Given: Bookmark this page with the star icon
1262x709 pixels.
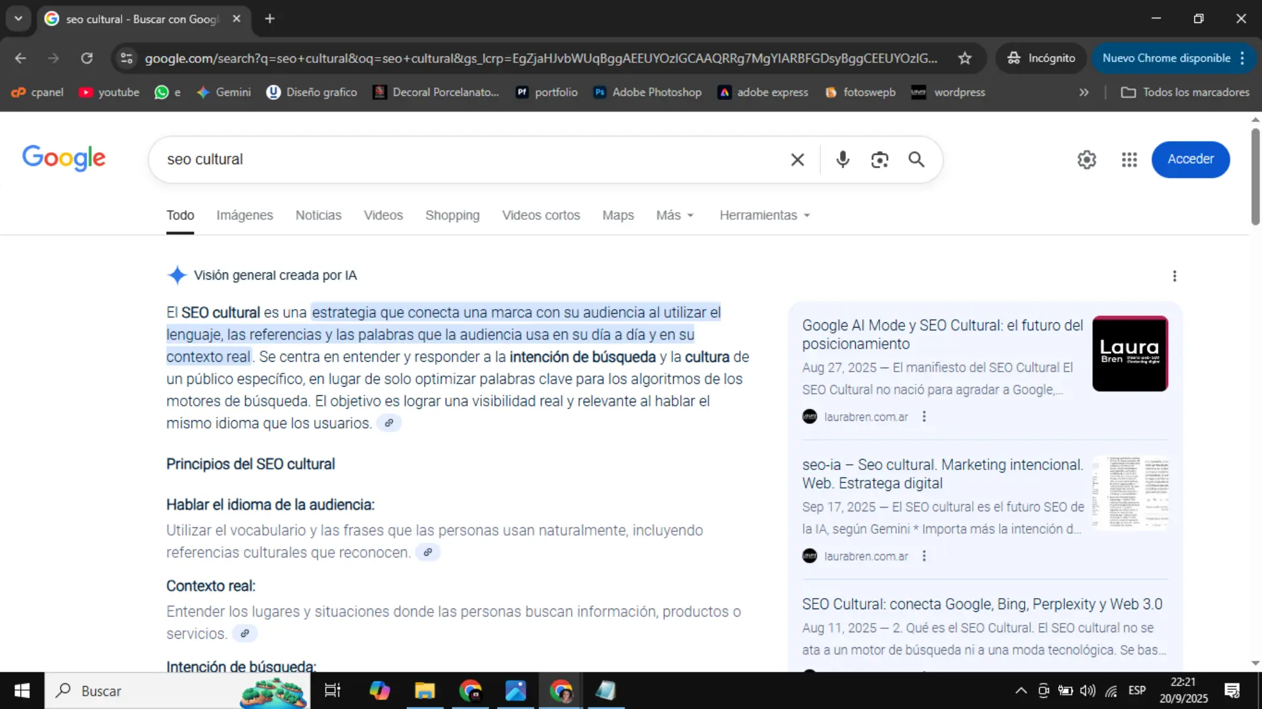Looking at the screenshot, I should [x=964, y=58].
